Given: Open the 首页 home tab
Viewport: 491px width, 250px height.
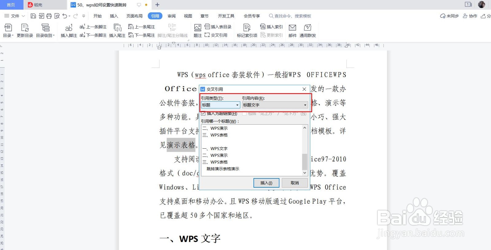Looking at the screenshot, I should point(11,5).
